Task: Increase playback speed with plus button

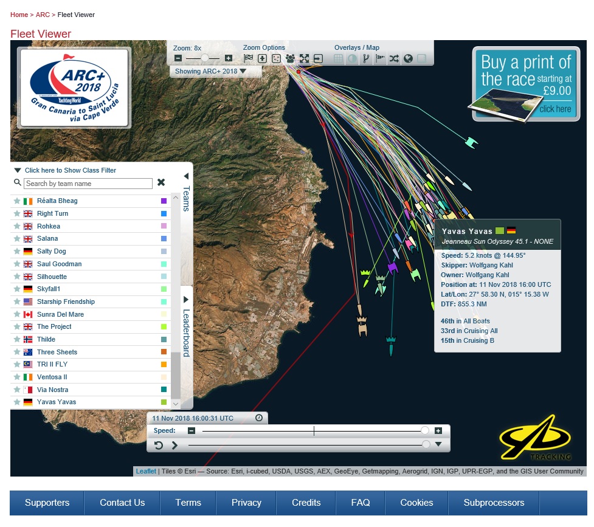Action: click(x=438, y=431)
